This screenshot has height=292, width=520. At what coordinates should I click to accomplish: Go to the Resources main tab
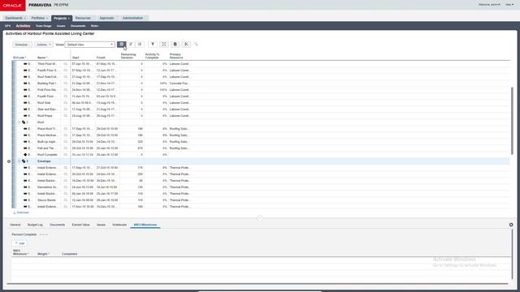click(x=83, y=18)
